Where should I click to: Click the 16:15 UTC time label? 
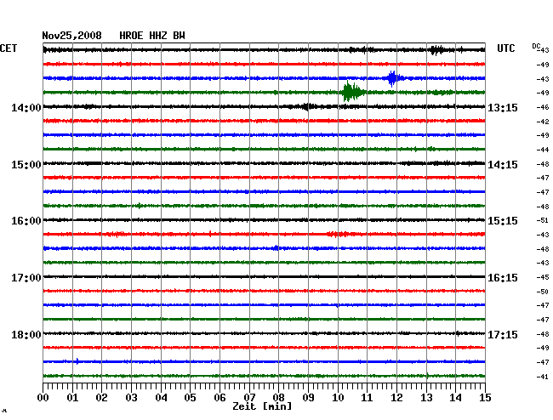503,278
